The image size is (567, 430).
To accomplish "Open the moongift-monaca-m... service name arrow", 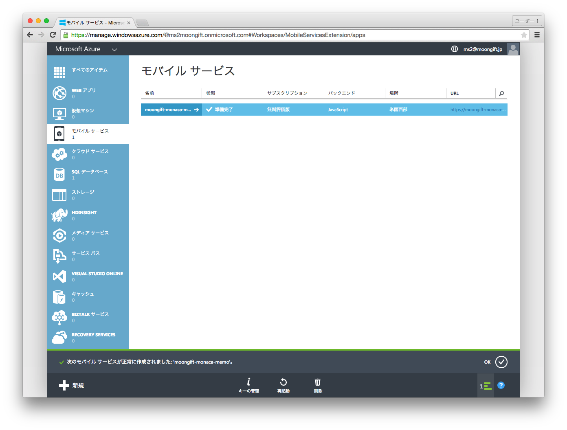I will [x=196, y=110].
